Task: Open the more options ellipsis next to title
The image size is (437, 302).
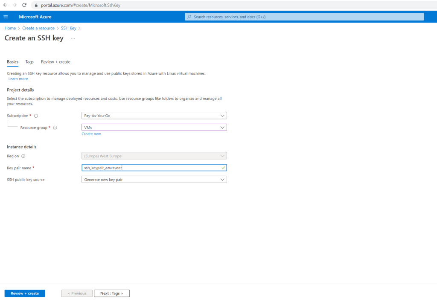Action: click(x=73, y=38)
